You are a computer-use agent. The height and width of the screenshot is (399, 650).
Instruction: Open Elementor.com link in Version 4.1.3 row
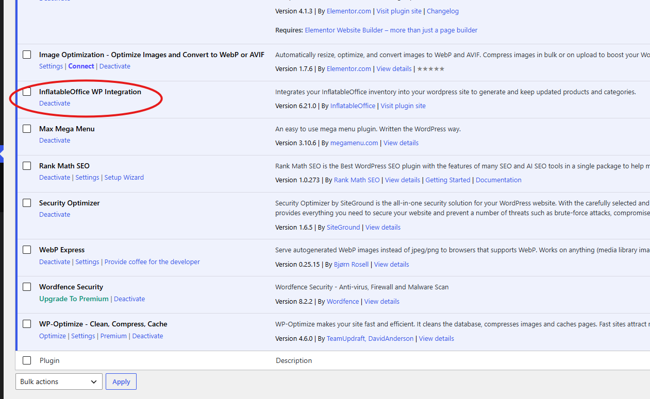[x=349, y=11]
